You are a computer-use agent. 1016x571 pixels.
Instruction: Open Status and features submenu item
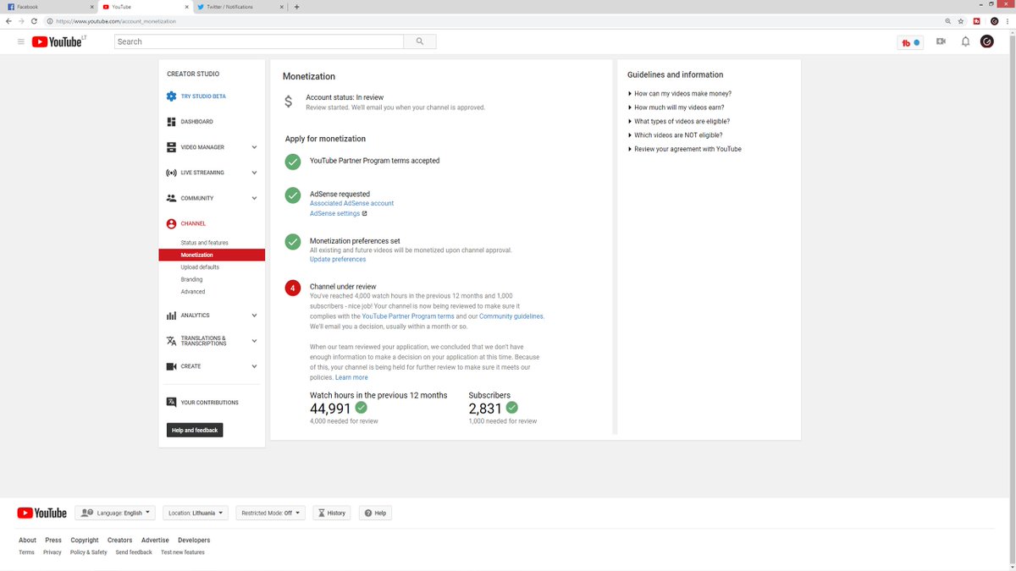[204, 243]
